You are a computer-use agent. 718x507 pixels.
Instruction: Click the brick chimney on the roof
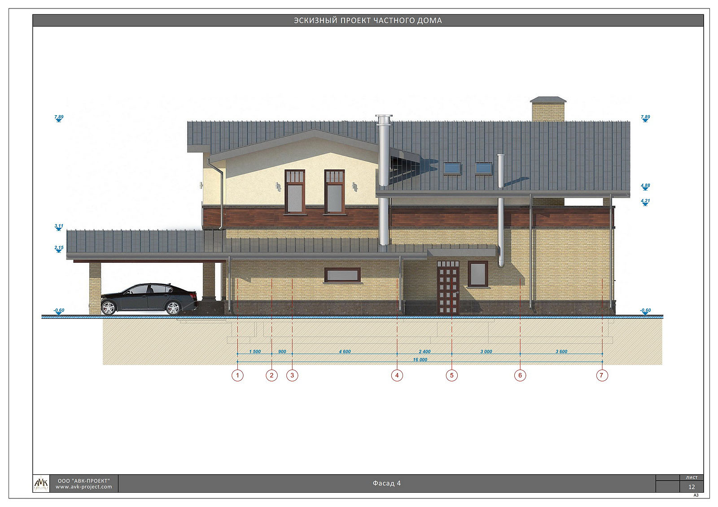point(548,108)
